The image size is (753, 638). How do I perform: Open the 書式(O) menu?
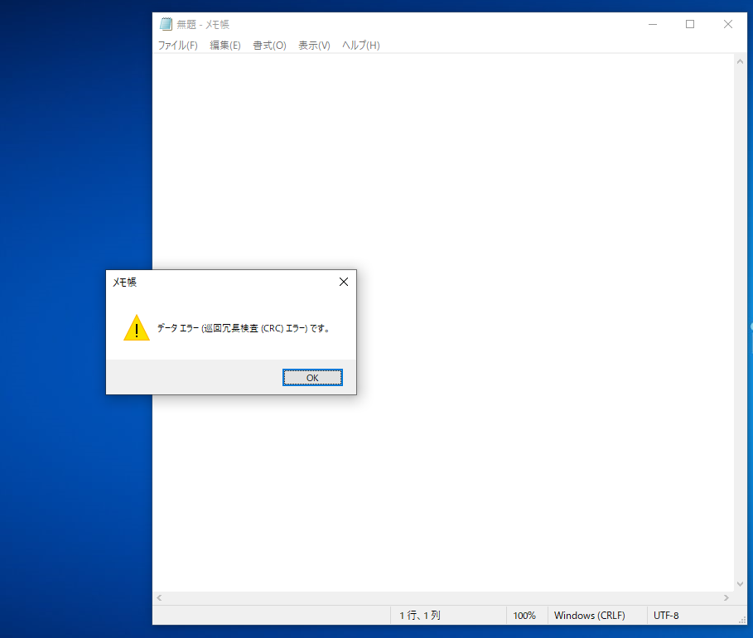[269, 46]
